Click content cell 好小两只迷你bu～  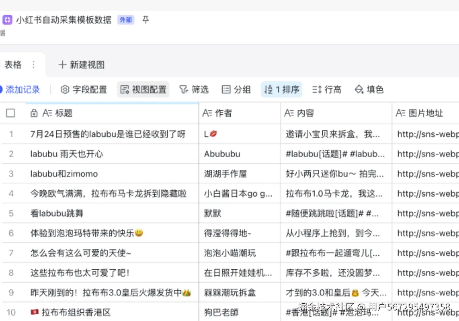pos(336,174)
